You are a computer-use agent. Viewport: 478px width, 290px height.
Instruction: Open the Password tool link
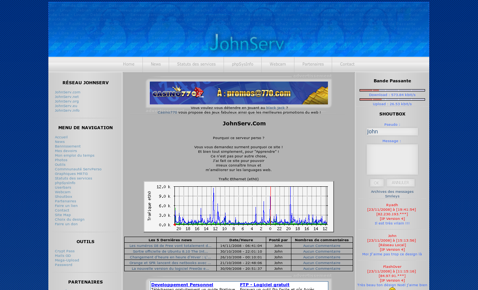coord(64,265)
